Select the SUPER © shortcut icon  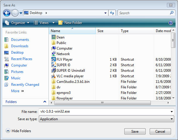(x=53, y=65)
